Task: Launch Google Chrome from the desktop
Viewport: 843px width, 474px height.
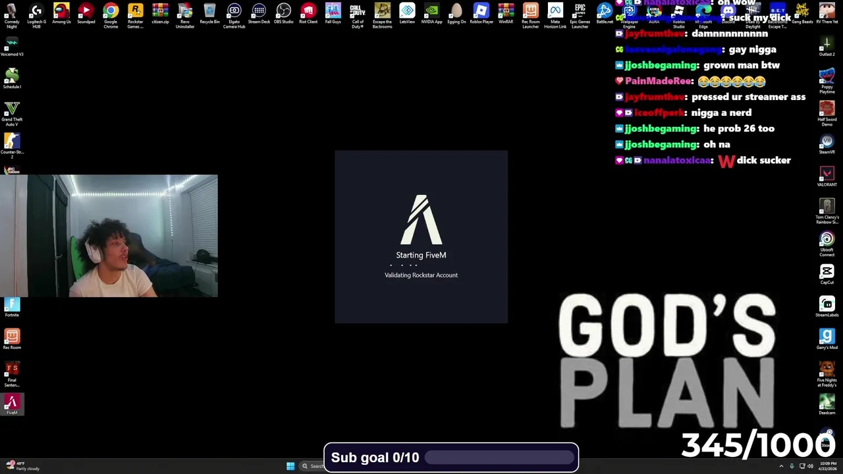Action: pyautogui.click(x=111, y=14)
